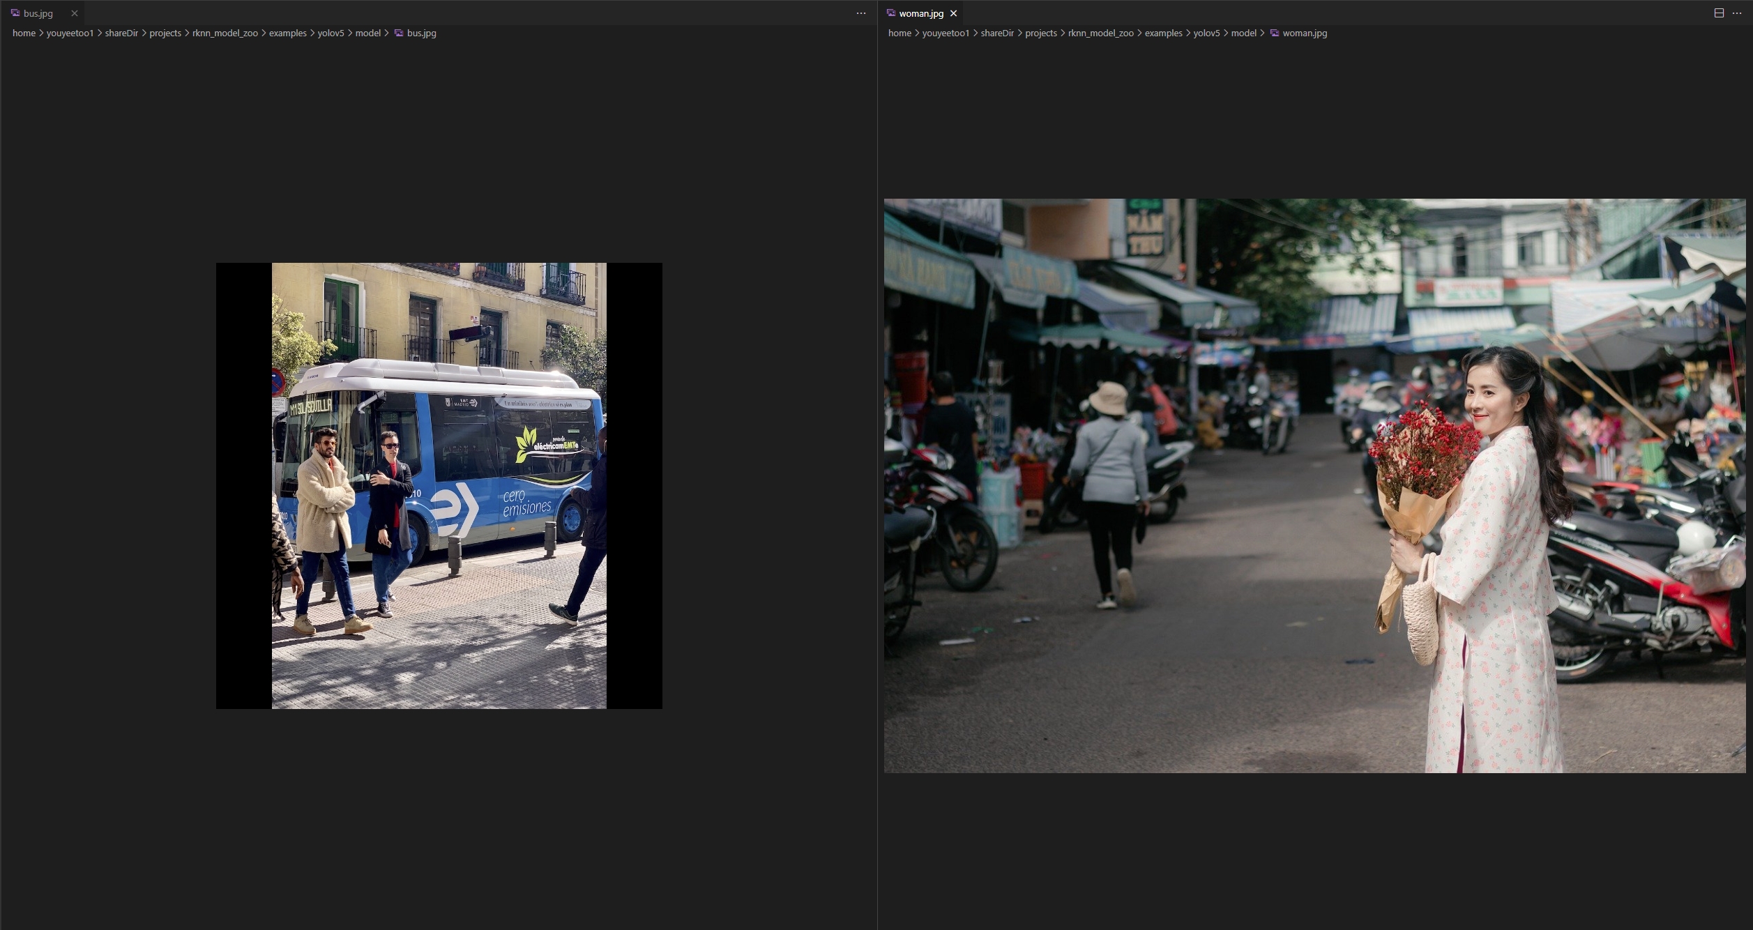Image resolution: width=1753 pixels, height=930 pixels.
Task: Switch to the bus.jpg tab
Action: (x=43, y=13)
